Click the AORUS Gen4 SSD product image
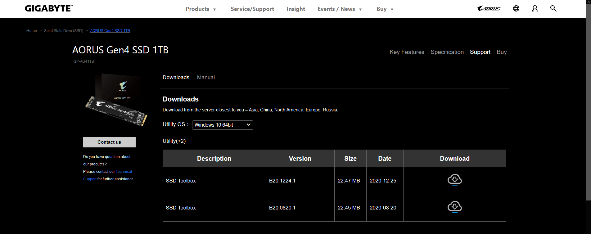 coord(116,100)
